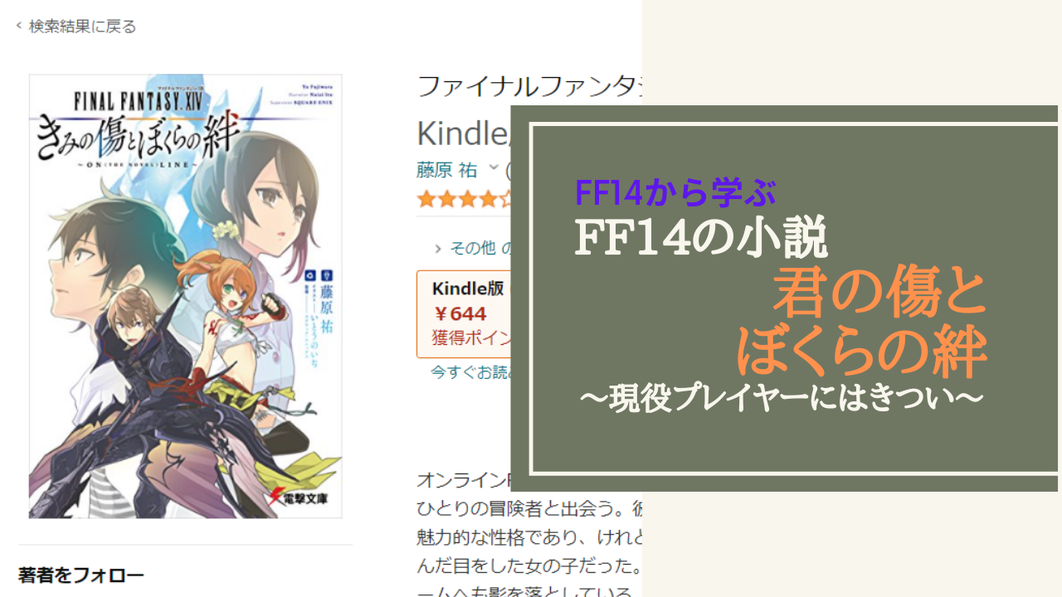Click the FINAL FANTASY XIV logo on cover
This screenshot has width=1062, height=597.
click(138, 104)
